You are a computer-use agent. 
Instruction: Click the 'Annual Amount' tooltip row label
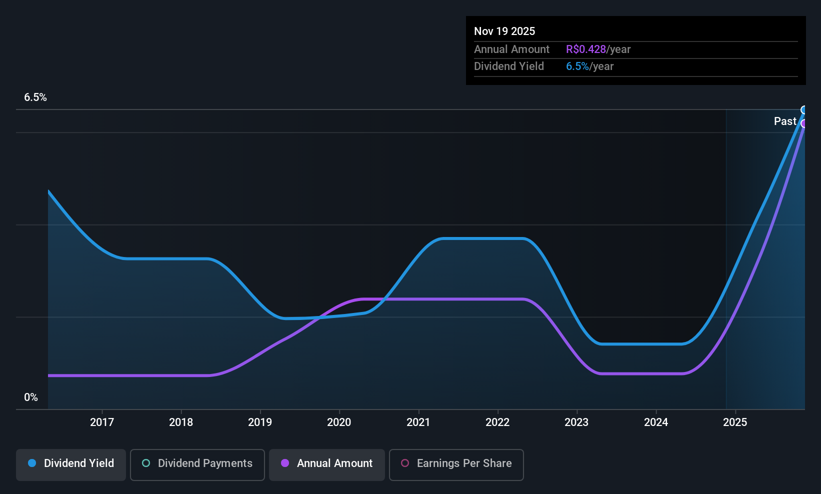point(511,49)
